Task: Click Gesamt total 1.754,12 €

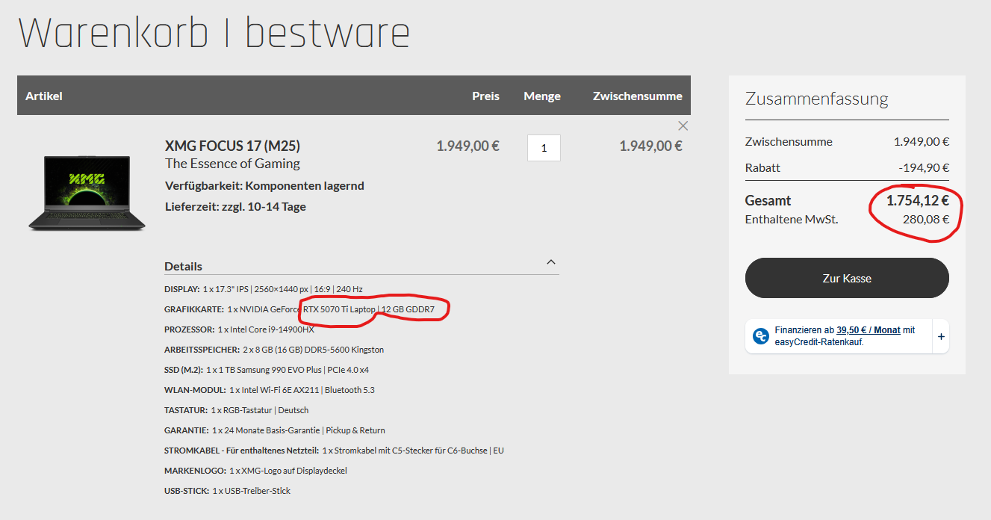Action: click(x=918, y=200)
